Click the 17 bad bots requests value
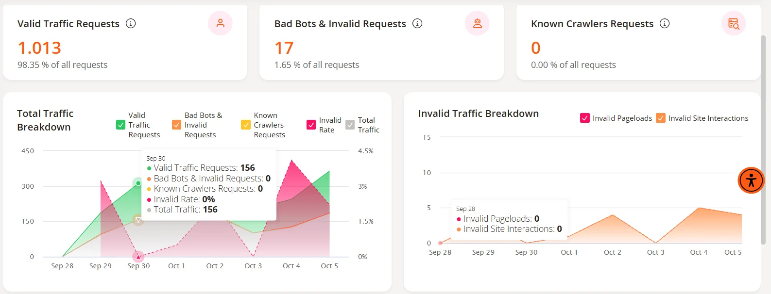771x294 pixels. pos(284,48)
